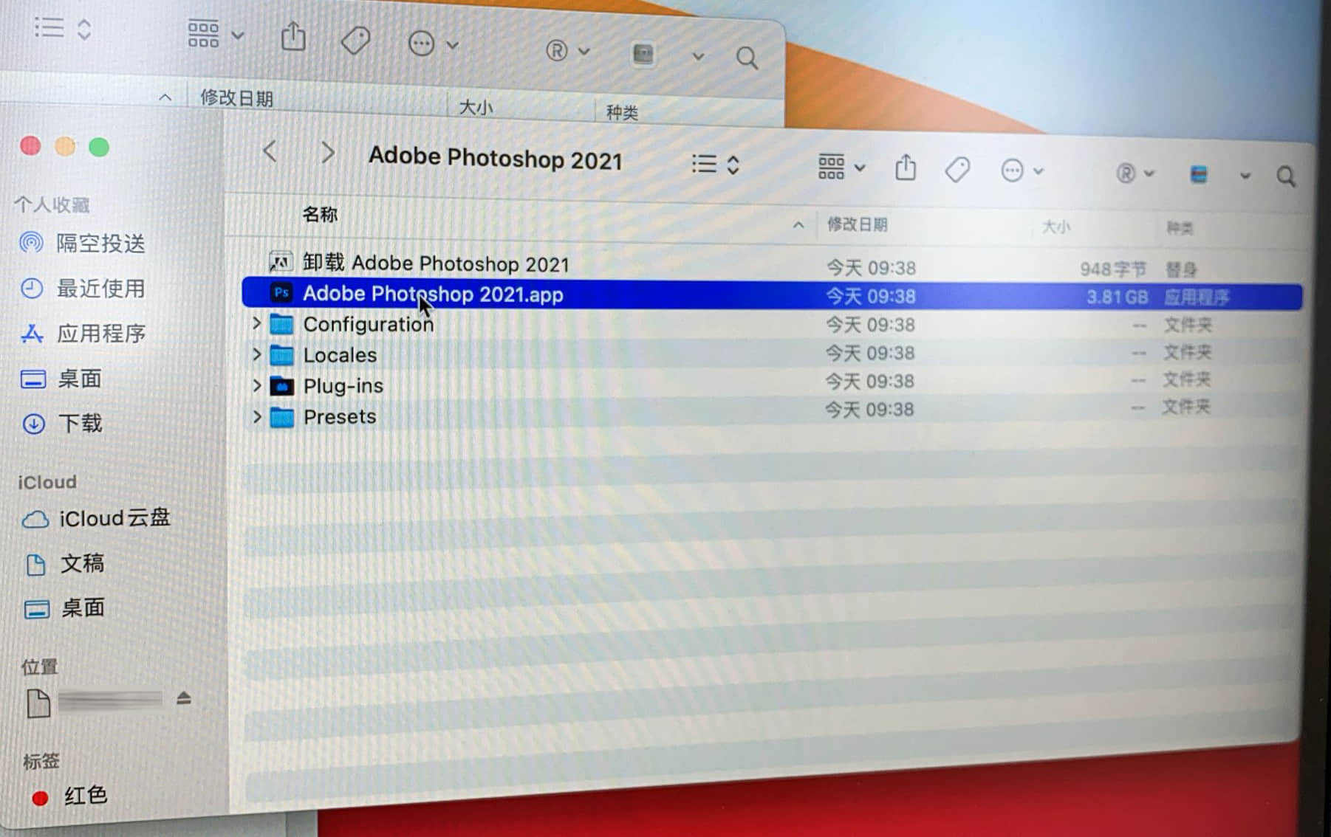Sort by 名称 column header
This screenshot has height=837, width=1331.
320,215
